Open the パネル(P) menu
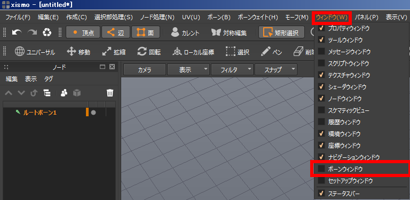 (x=367, y=18)
